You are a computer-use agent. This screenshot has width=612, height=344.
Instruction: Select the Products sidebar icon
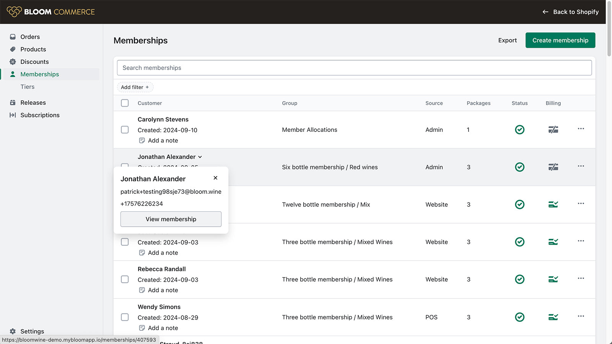click(x=13, y=49)
